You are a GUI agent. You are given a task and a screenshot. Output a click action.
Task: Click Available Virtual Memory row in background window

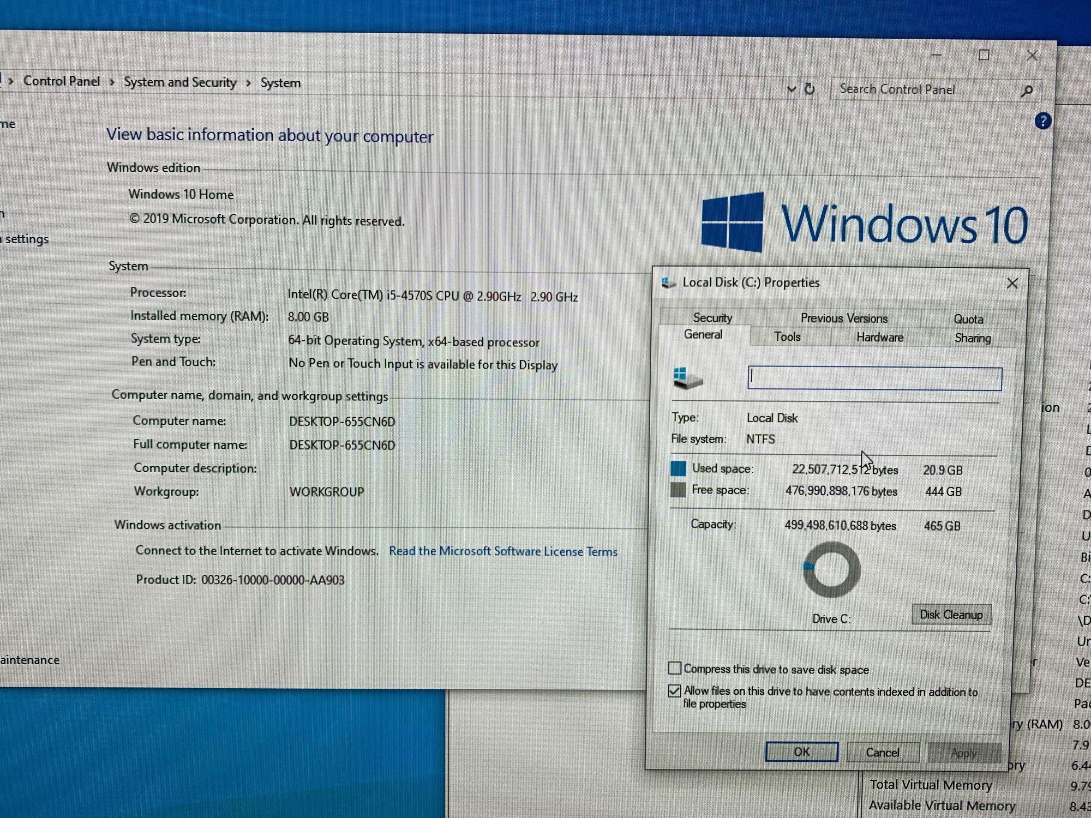click(x=942, y=805)
